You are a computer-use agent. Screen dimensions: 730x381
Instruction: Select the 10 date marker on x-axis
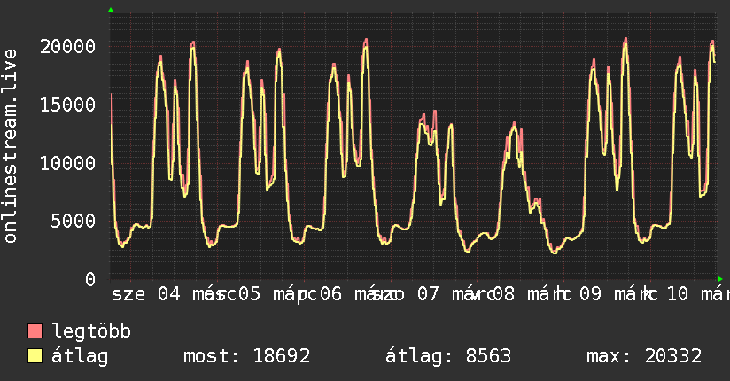click(677, 294)
